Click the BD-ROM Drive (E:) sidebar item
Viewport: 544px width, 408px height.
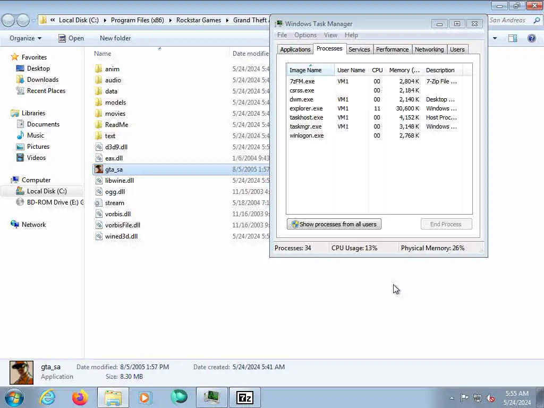(x=50, y=202)
